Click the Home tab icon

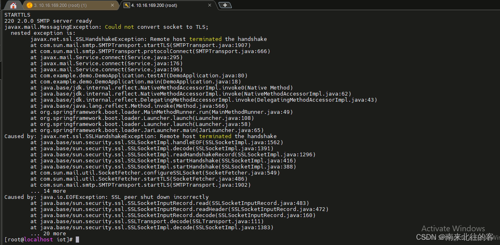[13, 5]
